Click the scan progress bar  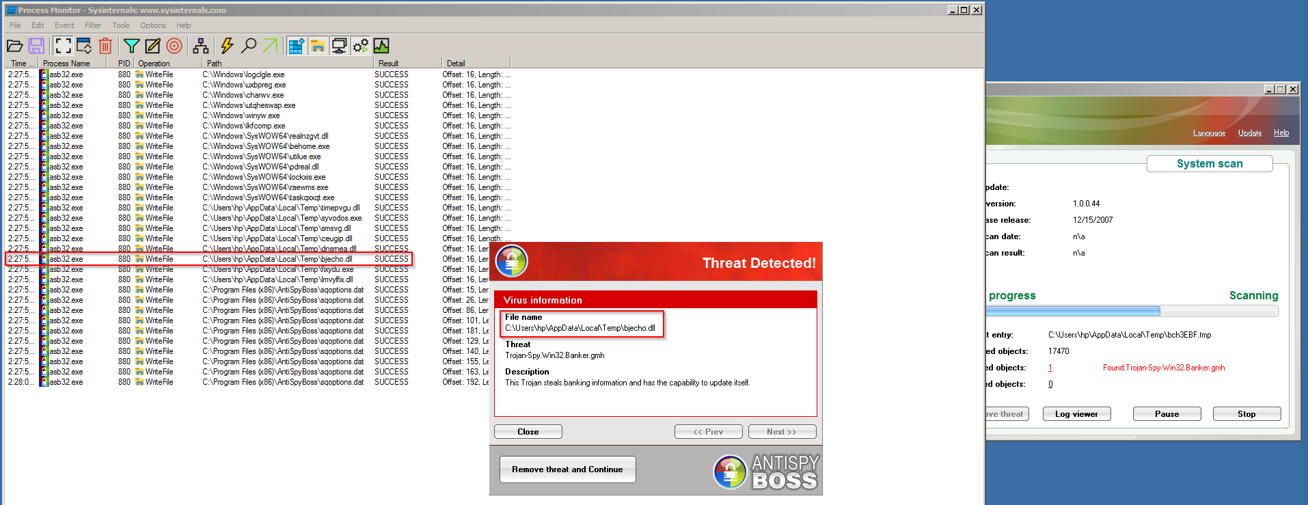click(1132, 311)
